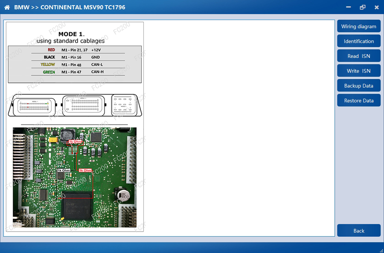Viewport: 384px width, 253px height.
Task: Click the topmost red 1k Ohm label
Action: 75,142
